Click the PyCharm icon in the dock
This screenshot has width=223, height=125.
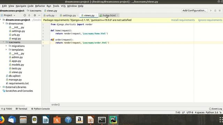(x=113, y=120)
